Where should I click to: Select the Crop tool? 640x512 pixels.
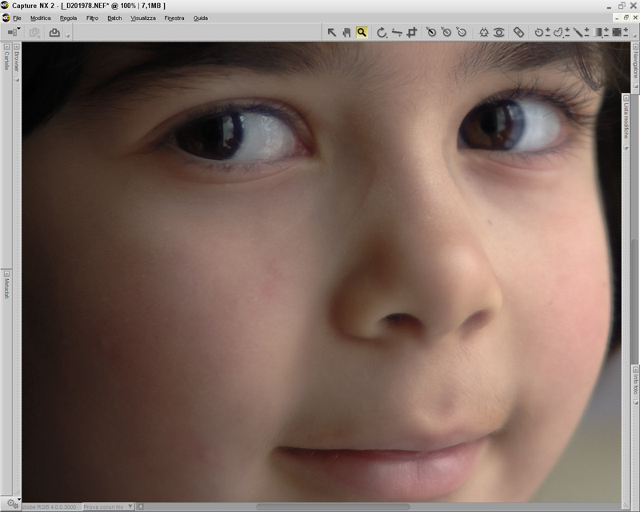412,32
